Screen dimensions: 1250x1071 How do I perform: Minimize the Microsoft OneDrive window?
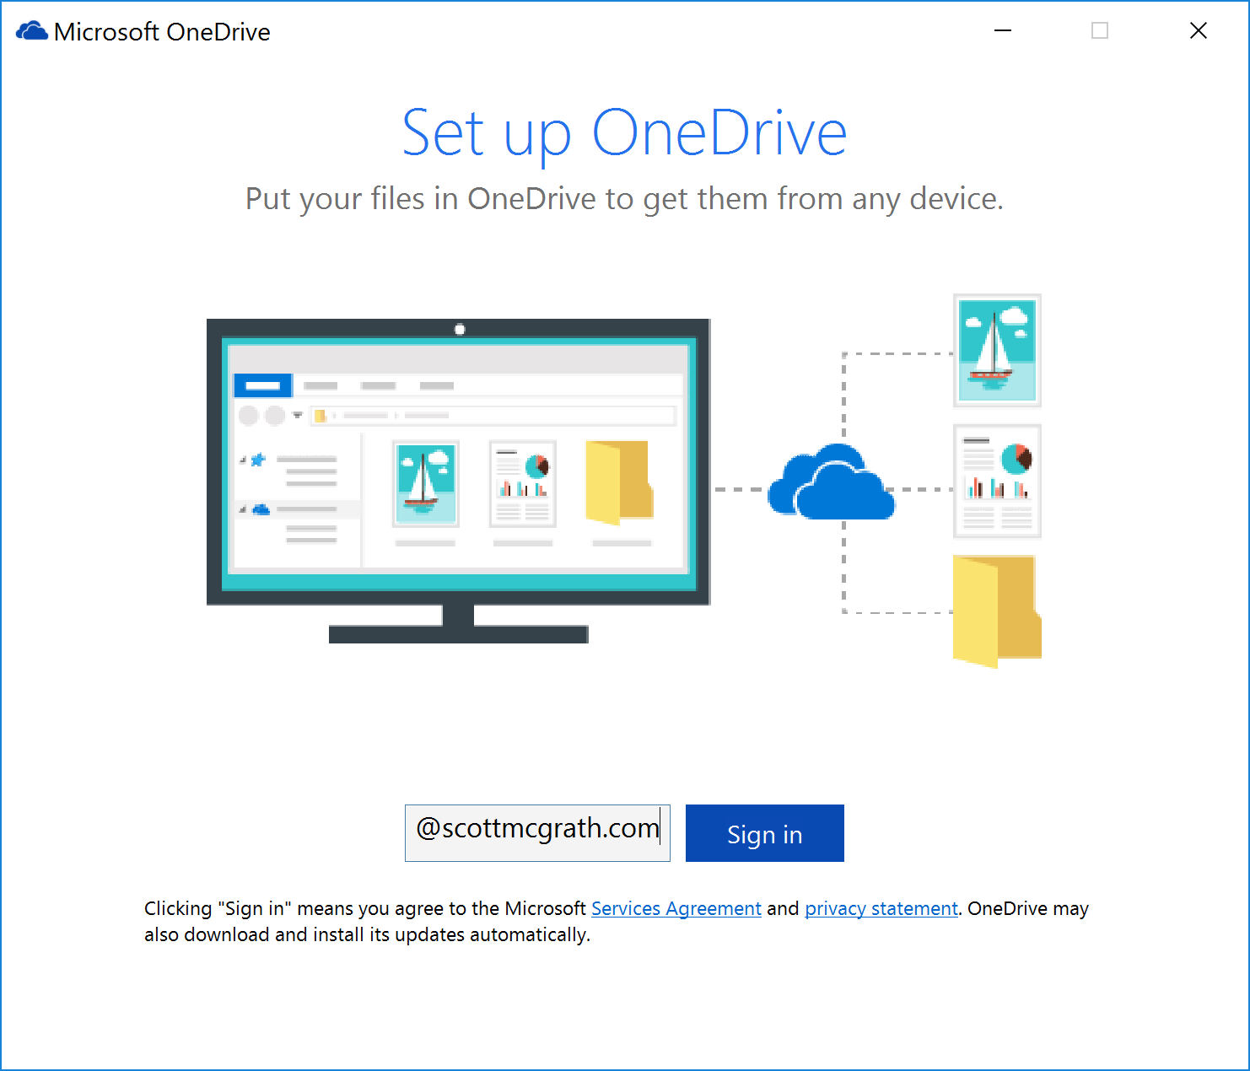tap(1003, 30)
